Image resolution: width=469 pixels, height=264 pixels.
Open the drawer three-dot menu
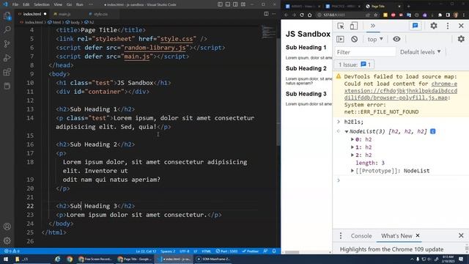pos(340,236)
